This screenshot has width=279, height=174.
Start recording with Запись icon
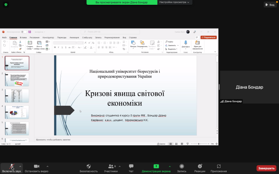182,166
